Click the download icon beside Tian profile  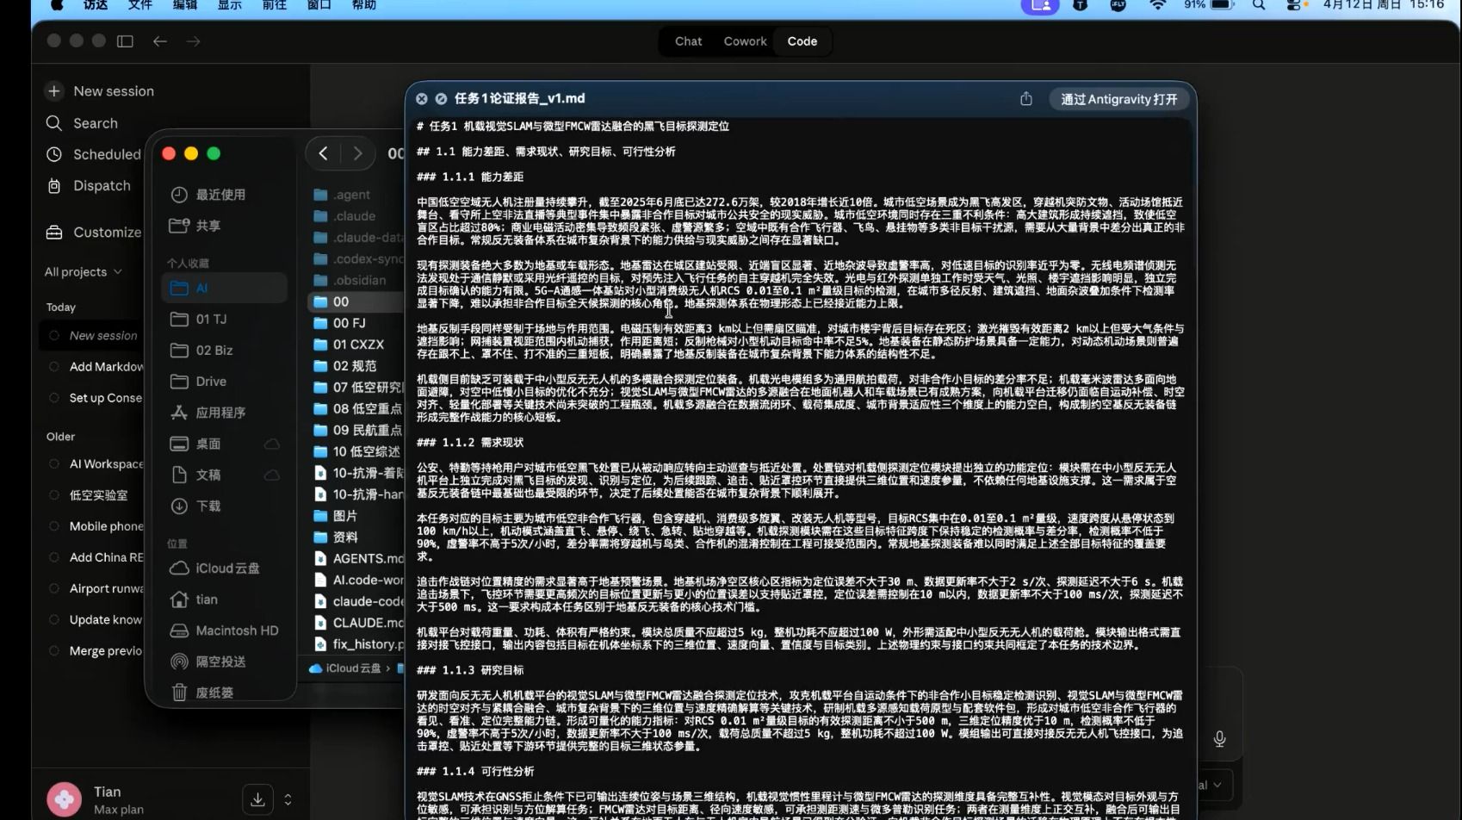pyautogui.click(x=257, y=799)
